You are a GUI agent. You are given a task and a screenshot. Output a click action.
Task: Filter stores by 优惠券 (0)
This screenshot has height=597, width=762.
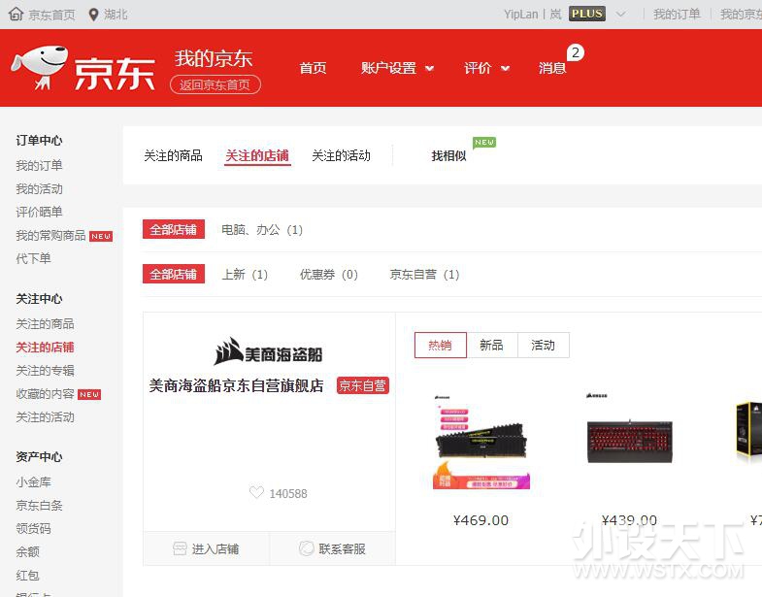[329, 274]
